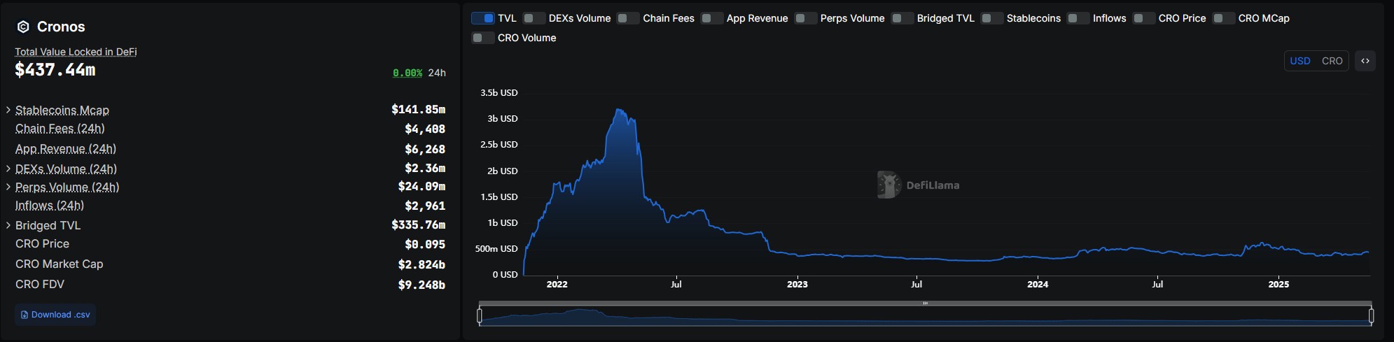This screenshot has height=342, width=1394.
Task: Toggle CRO Volume on the chart
Action: point(483,38)
